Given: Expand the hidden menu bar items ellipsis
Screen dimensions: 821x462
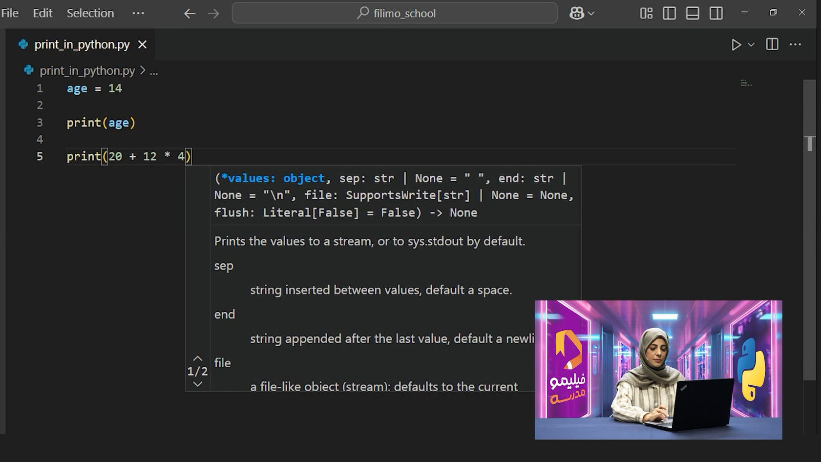Looking at the screenshot, I should click(x=138, y=13).
